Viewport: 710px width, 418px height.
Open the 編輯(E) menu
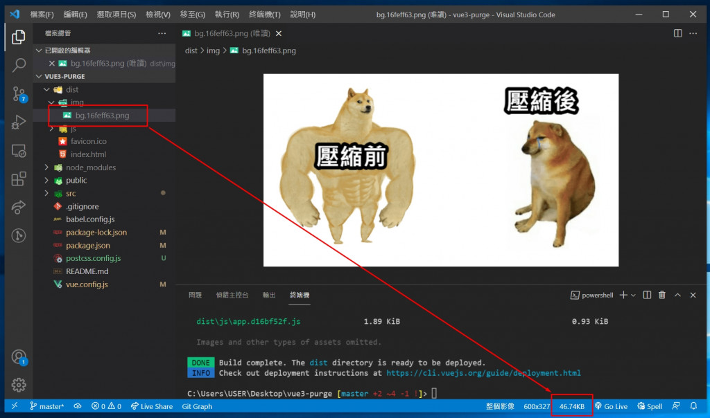pyautogui.click(x=75, y=15)
